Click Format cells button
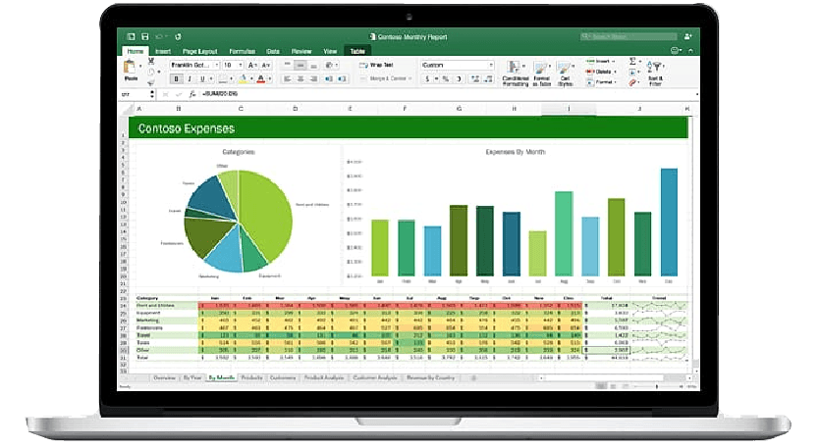The height and width of the screenshot is (447, 819). 600,82
